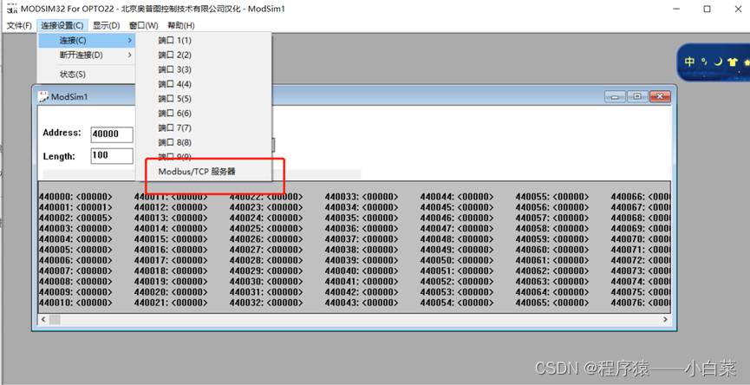Select register 440055: <00000>
Image resolution: width=750 pixels, height=385 pixels.
552,197
